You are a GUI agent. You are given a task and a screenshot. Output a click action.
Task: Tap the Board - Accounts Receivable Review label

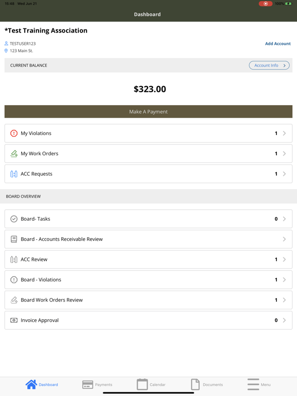pyautogui.click(x=62, y=239)
